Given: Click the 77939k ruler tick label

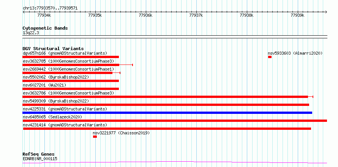Looking at the screenshot, I should coord(297,15).
